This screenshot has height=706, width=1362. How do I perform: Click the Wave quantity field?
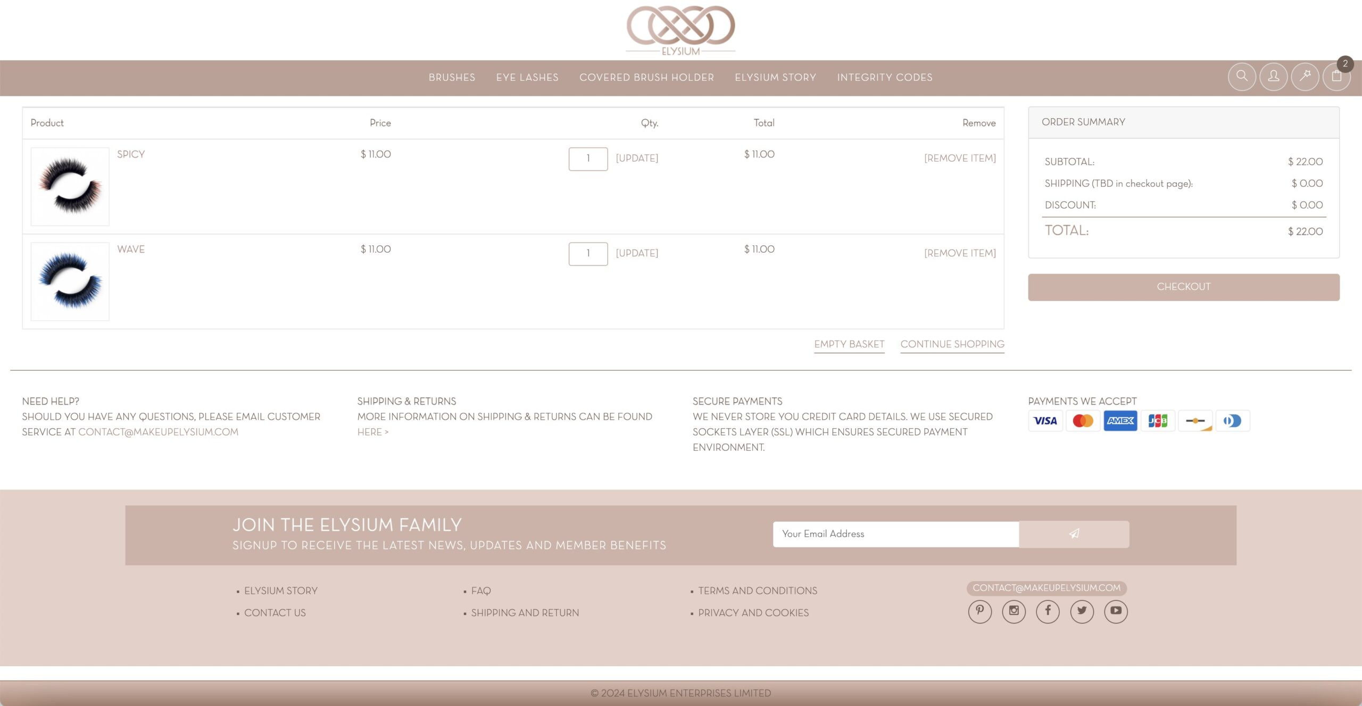[x=588, y=254]
